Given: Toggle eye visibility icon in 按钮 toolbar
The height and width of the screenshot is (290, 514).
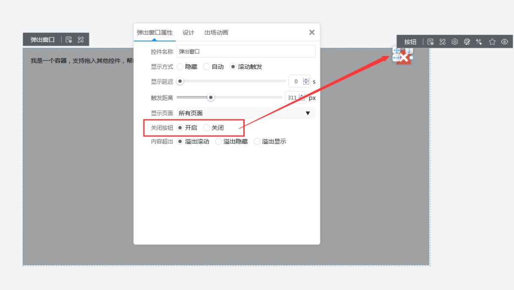Looking at the screenshot, I should point(505,42).
